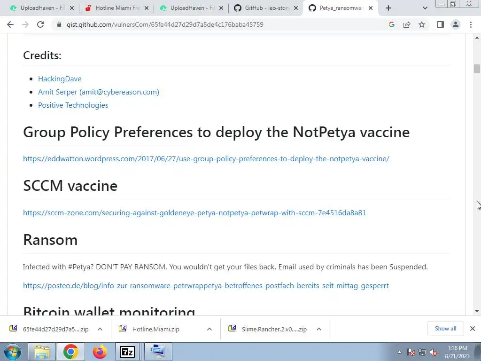Click the forward navigation arrow

point(25,24)
